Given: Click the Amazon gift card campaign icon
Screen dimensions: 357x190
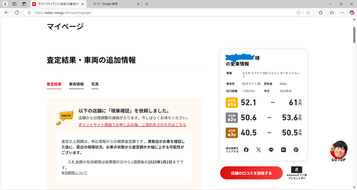Looking at the screenshot, I should [296, 169].
